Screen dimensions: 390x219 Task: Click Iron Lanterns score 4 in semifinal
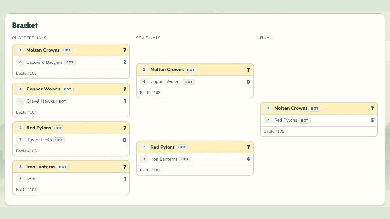click(x=248, y=159)
